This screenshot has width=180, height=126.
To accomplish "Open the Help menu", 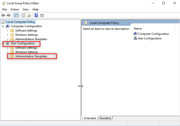I will tap(35, 9).
